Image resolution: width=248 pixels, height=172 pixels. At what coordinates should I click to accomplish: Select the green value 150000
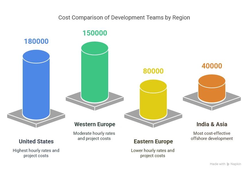tap(95, 33)
